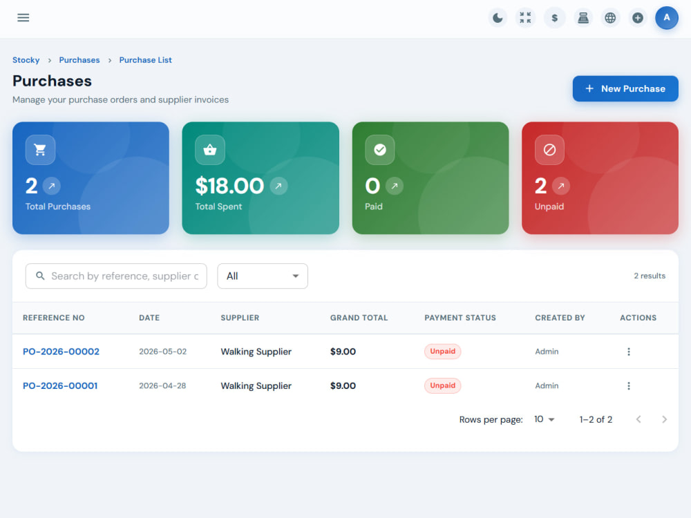This screenshot has height=518, width=691.
Task: Click Walking Supplier in PO-2026-00002 row
Action: 256,352
